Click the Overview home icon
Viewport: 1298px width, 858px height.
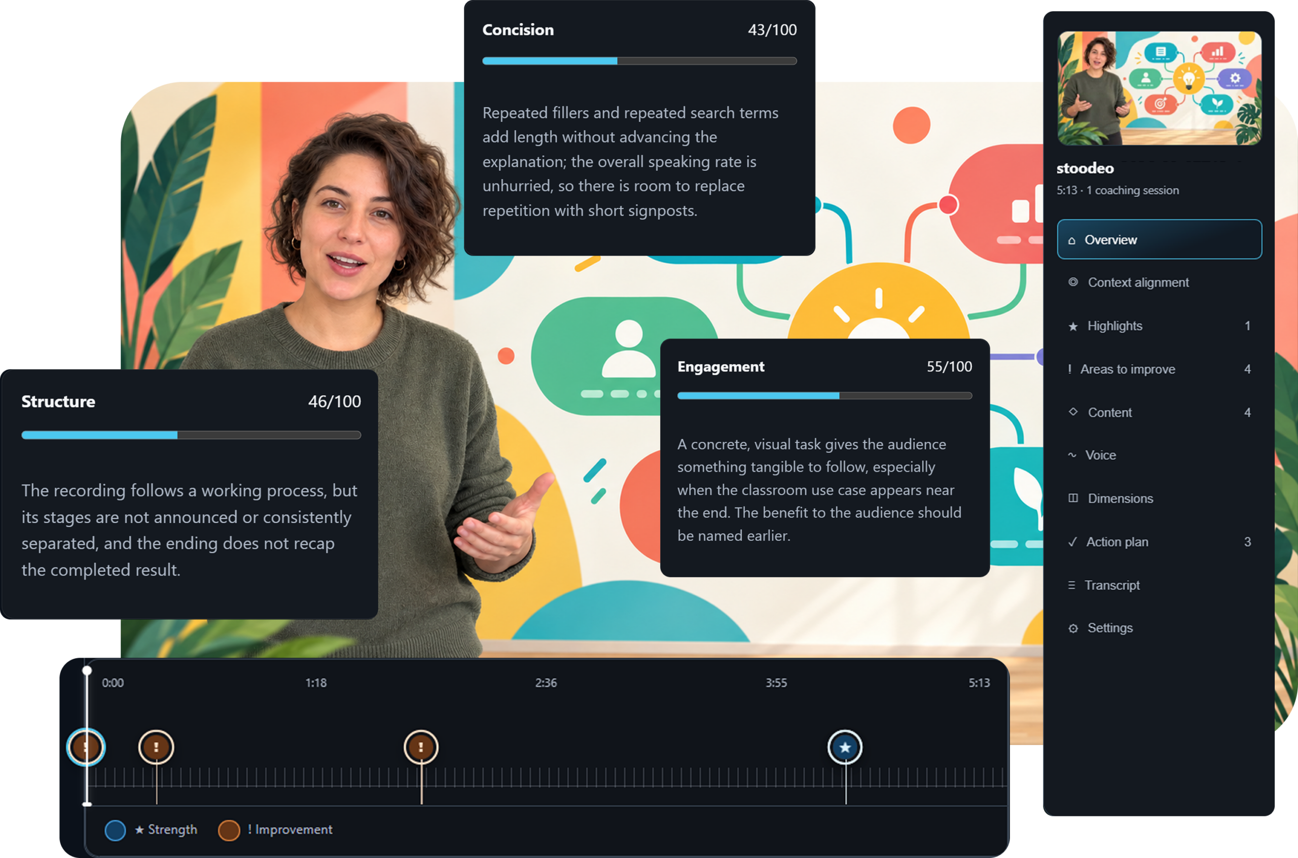click(1071, 240)
